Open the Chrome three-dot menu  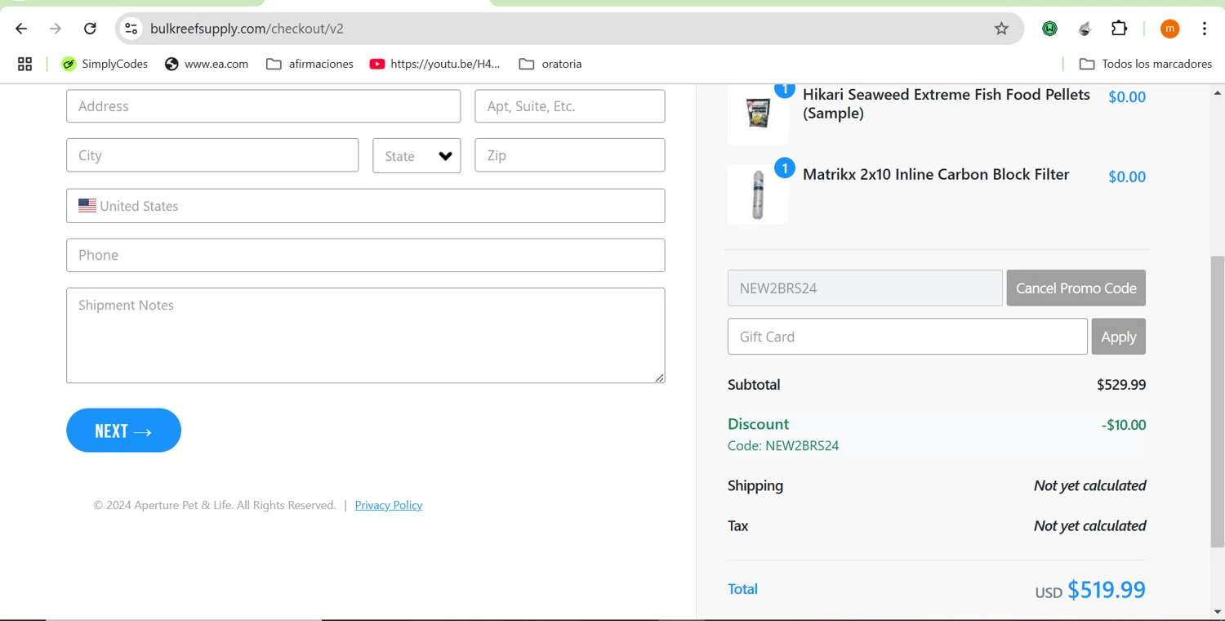pos(1205,29)
